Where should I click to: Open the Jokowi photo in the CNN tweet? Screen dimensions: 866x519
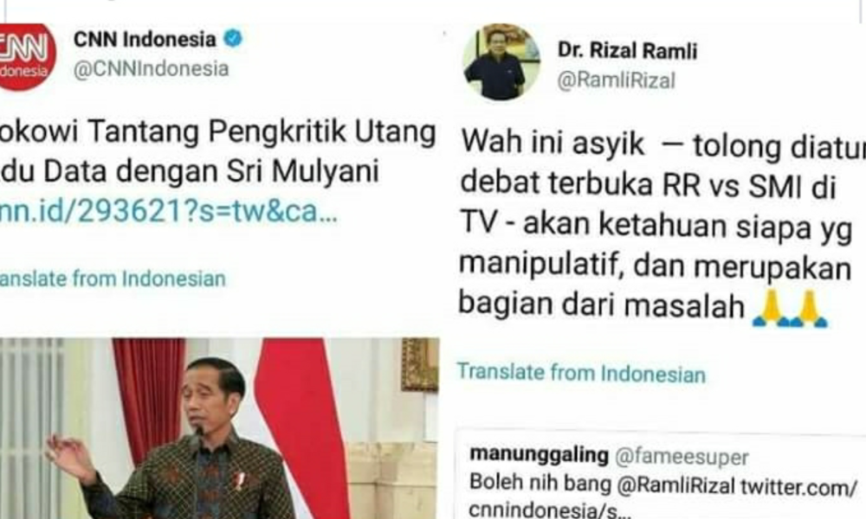[220, 428]
